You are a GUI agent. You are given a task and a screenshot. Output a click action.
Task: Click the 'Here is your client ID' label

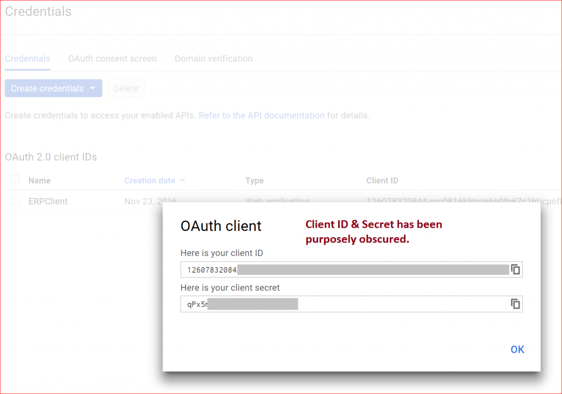point(222,253)
